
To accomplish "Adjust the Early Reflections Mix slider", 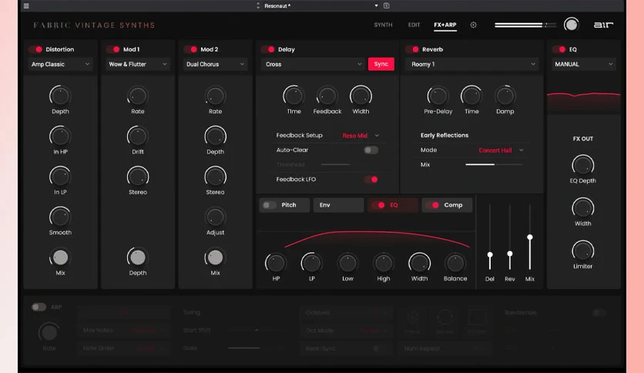I will [494, 165].
